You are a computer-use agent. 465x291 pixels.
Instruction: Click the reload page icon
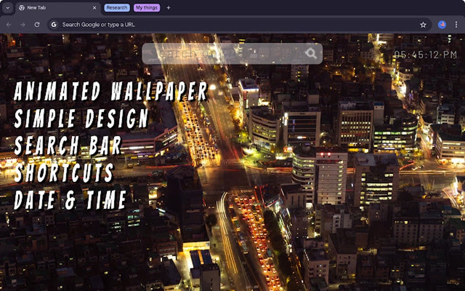[36, 24]
